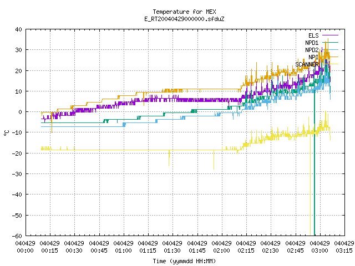
Task: Click the NPI legend label
Action: click(313, 57)
